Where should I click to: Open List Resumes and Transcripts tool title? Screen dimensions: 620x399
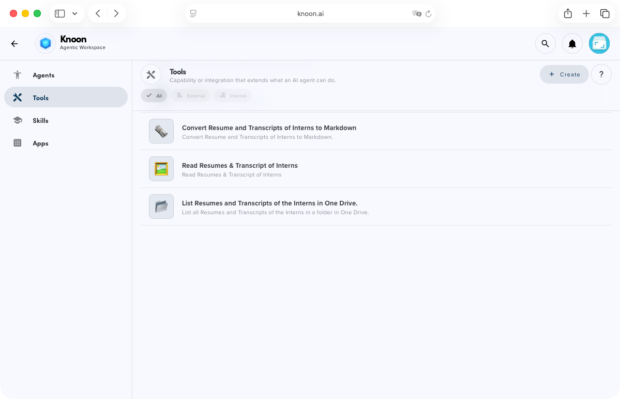coord(269,203)
